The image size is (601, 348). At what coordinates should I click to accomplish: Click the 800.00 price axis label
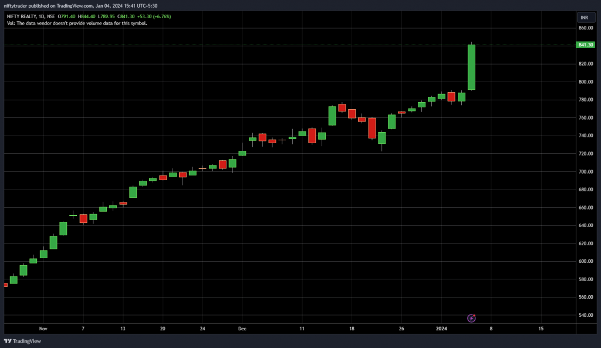[586, 82]
